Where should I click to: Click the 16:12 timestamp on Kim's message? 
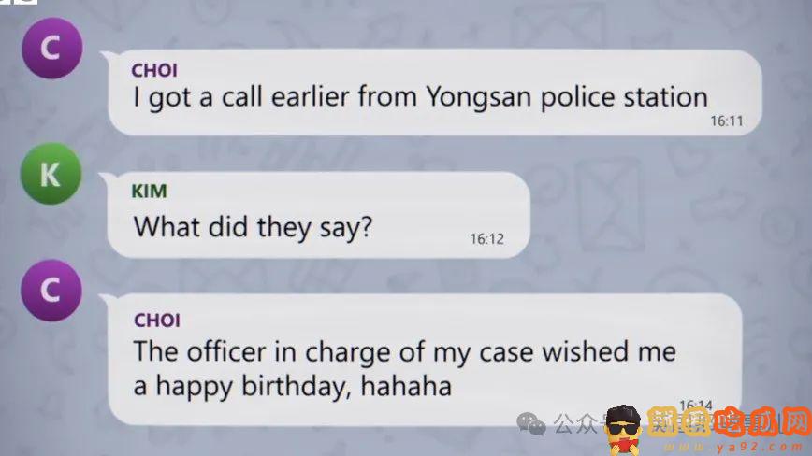pos(486,239)
